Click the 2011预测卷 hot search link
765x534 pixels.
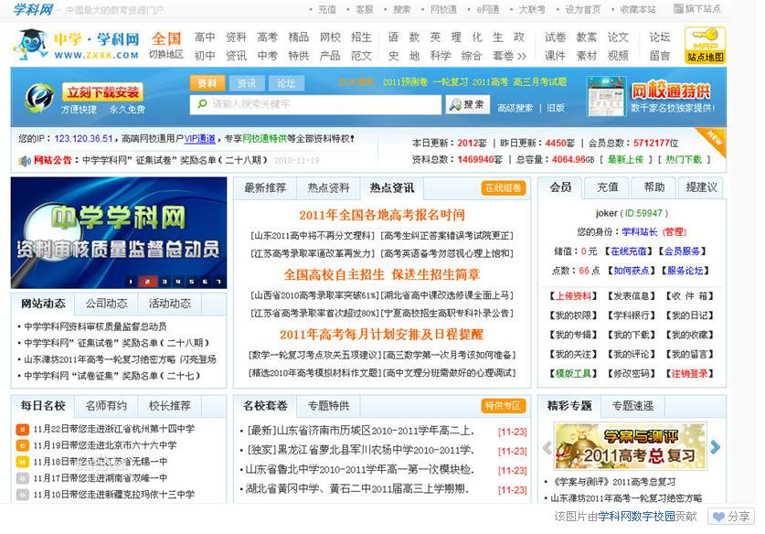pos(405,82)
